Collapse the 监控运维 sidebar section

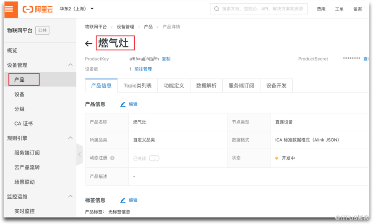coord(70,196)
